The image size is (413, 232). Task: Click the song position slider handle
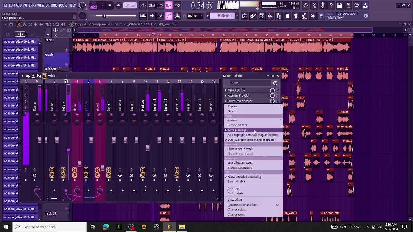104,16
